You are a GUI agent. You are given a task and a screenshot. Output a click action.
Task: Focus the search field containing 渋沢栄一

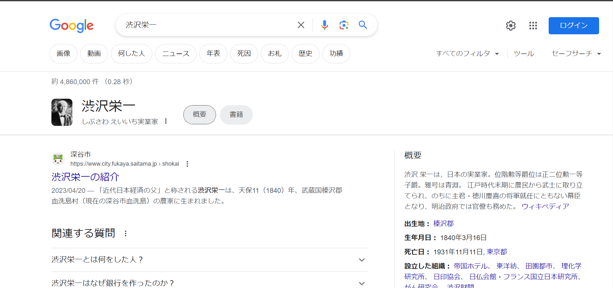(207, 25)
